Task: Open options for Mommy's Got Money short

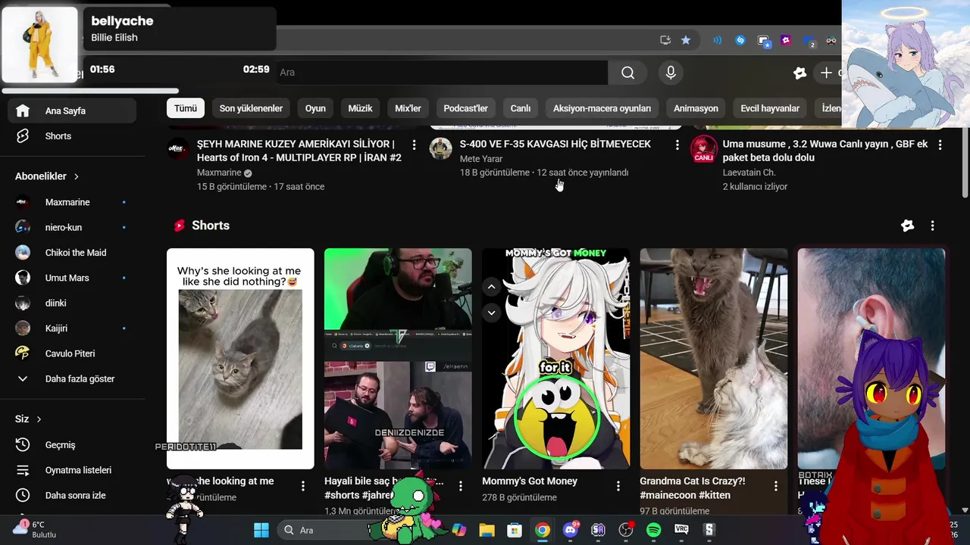Action: click(618, 486)
